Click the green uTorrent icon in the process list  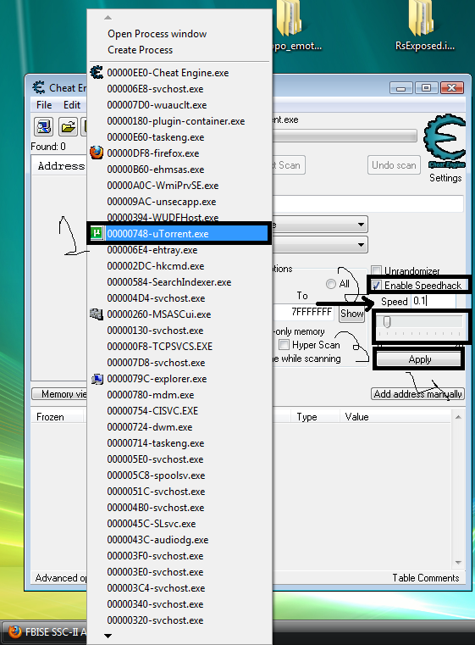[x=97, y=233]
